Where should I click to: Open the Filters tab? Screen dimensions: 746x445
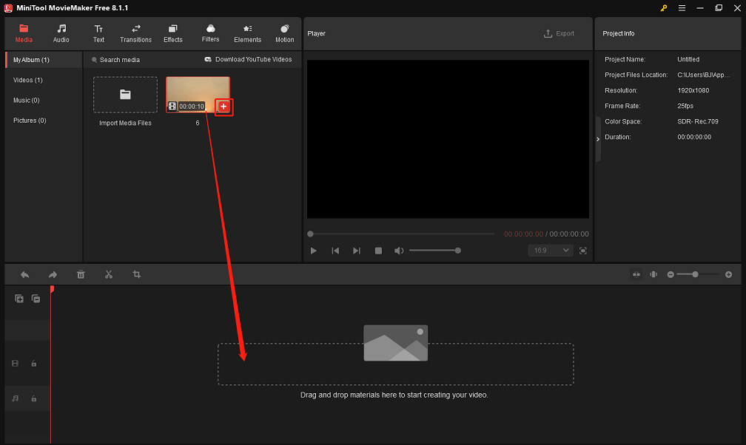pos(210,34)
